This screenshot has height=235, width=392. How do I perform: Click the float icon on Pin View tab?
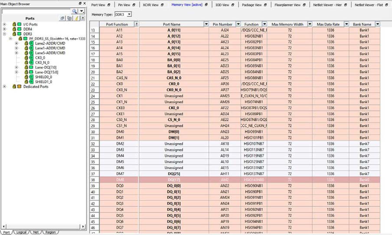pos(134,5)
